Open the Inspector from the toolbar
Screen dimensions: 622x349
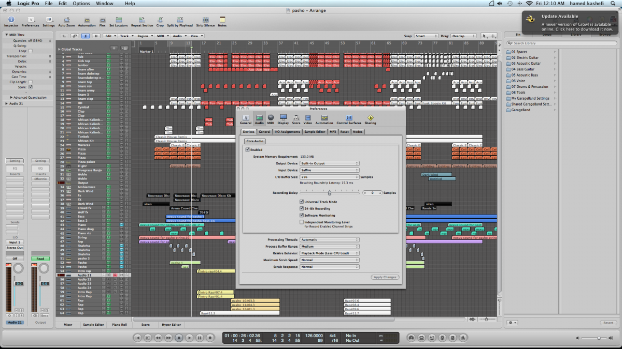[x=11, y=20]
